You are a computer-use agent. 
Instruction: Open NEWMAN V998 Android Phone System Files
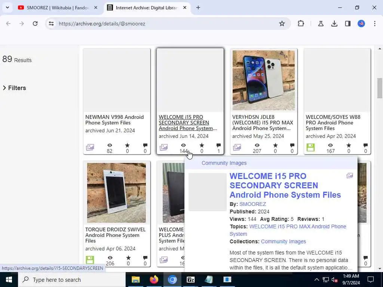[x=114, y=120]
